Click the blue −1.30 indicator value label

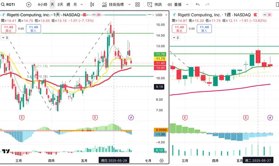pos(160,134)
